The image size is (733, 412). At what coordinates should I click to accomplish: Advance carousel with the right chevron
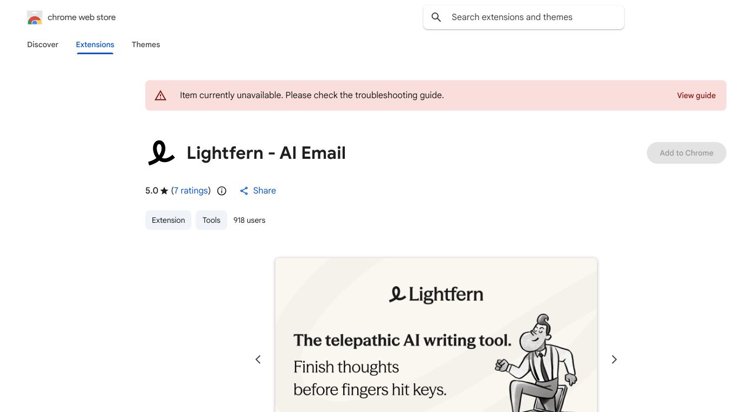click(614, 359)
